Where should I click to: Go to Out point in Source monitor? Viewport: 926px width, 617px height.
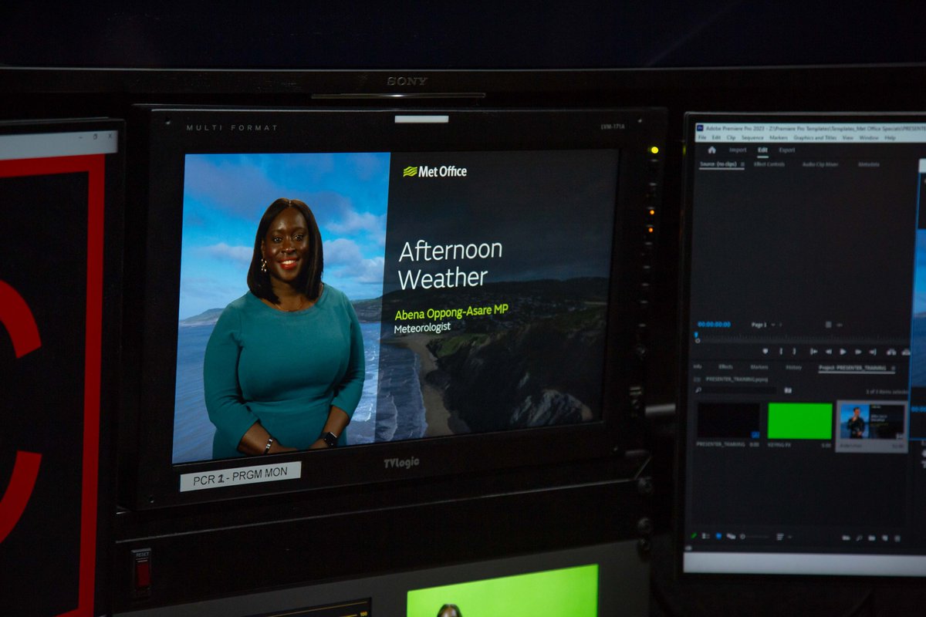(873, 351)
